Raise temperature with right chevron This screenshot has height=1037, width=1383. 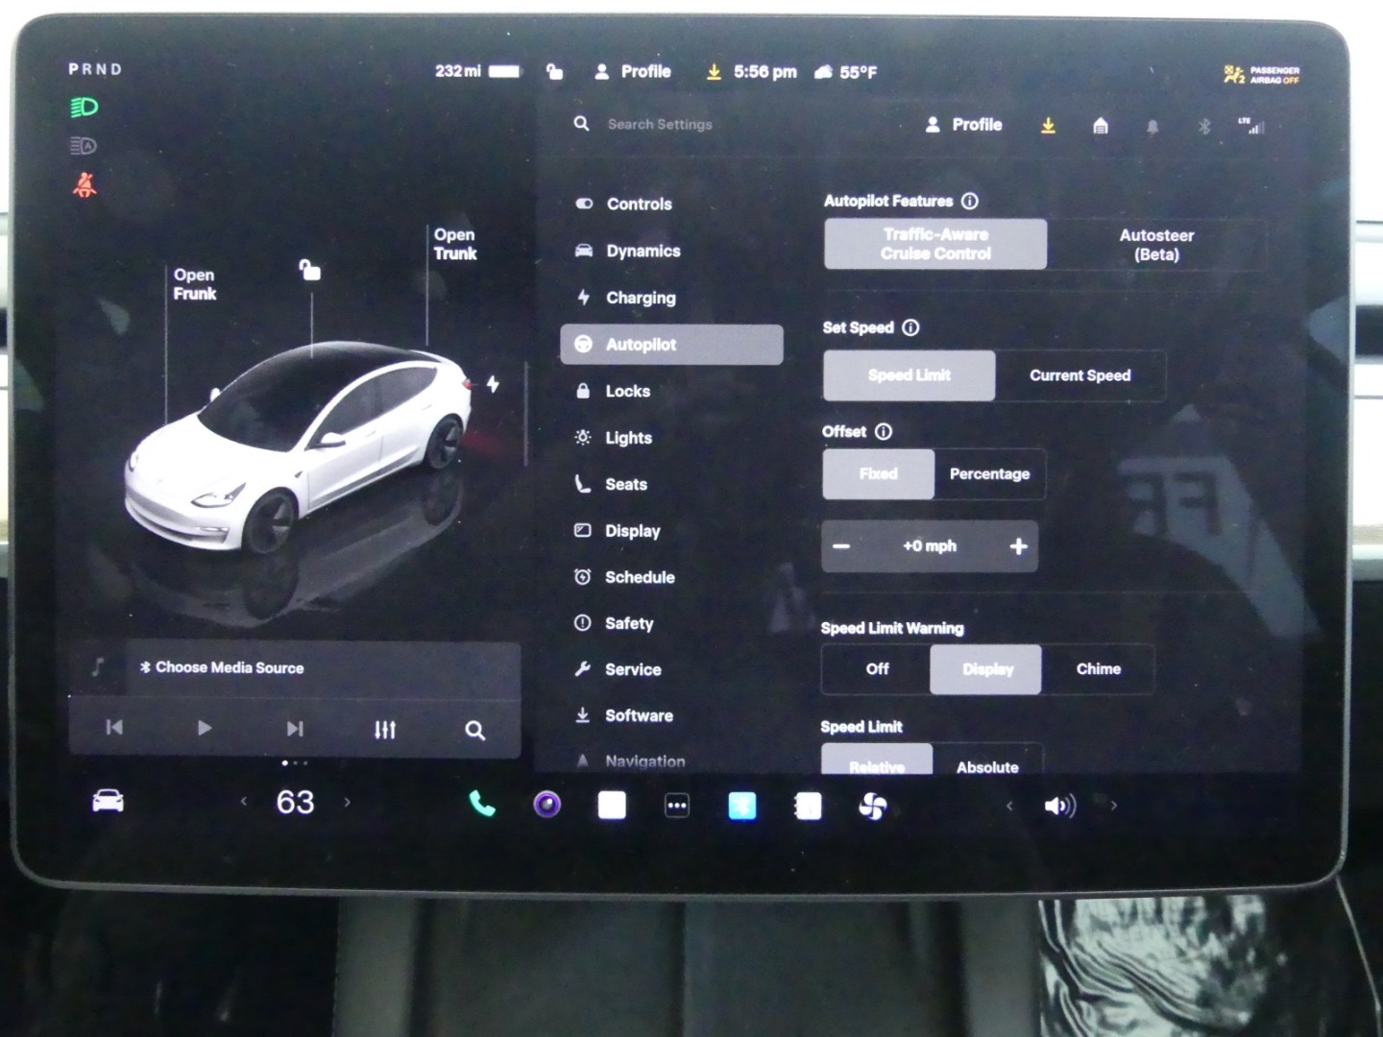click(x=348, y=803)
